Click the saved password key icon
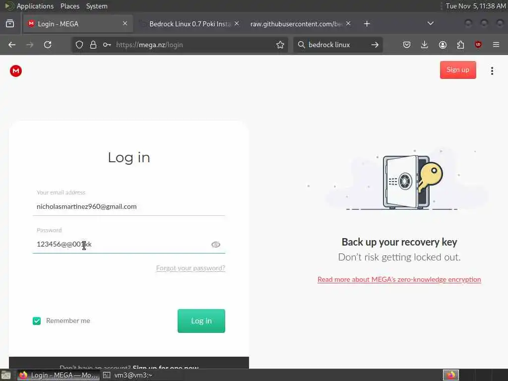Screen dimensions: 508x381 coord(107,45)
